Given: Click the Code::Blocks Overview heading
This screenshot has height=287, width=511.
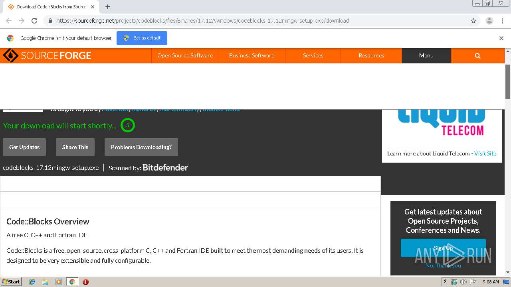Looking at the screenshot, I should (48, 222).
